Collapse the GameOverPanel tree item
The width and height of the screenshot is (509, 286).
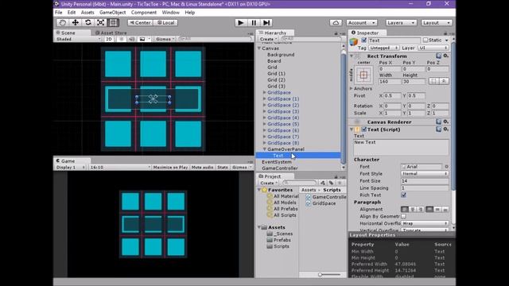(x=265, y=149)
